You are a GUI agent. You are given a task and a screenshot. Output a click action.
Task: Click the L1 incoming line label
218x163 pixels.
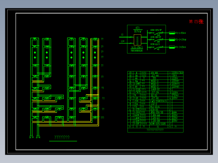[122, 34]
